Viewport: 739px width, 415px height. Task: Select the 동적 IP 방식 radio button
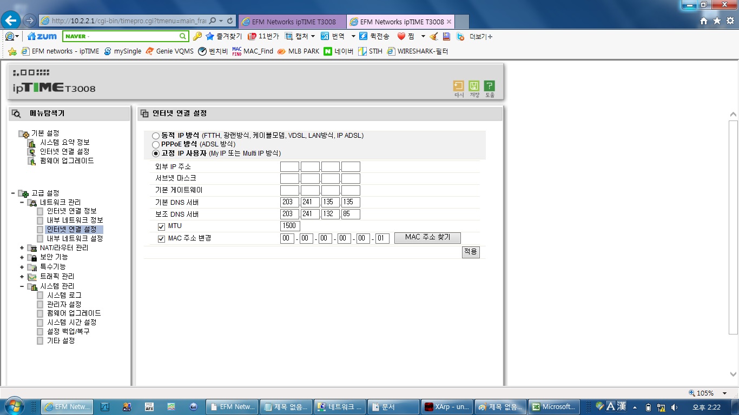point(156,136)
